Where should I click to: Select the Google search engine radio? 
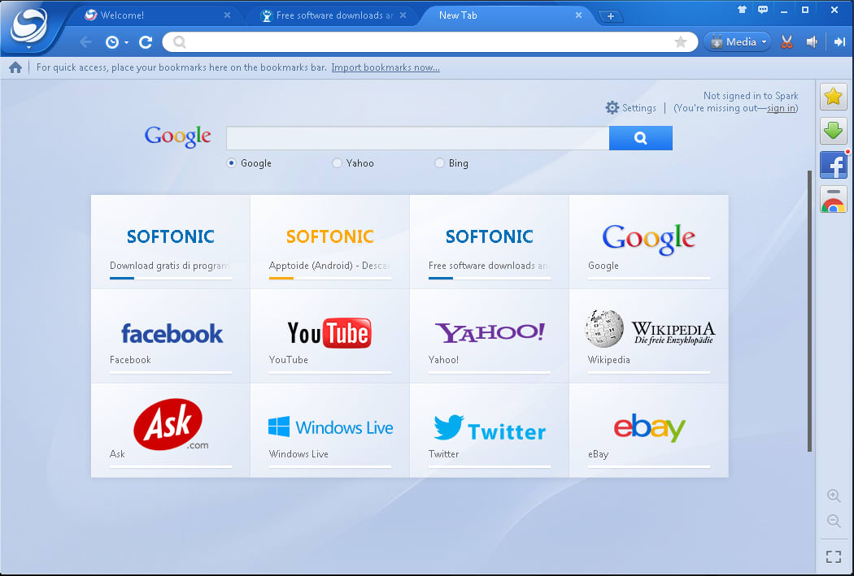pos(232,163)
